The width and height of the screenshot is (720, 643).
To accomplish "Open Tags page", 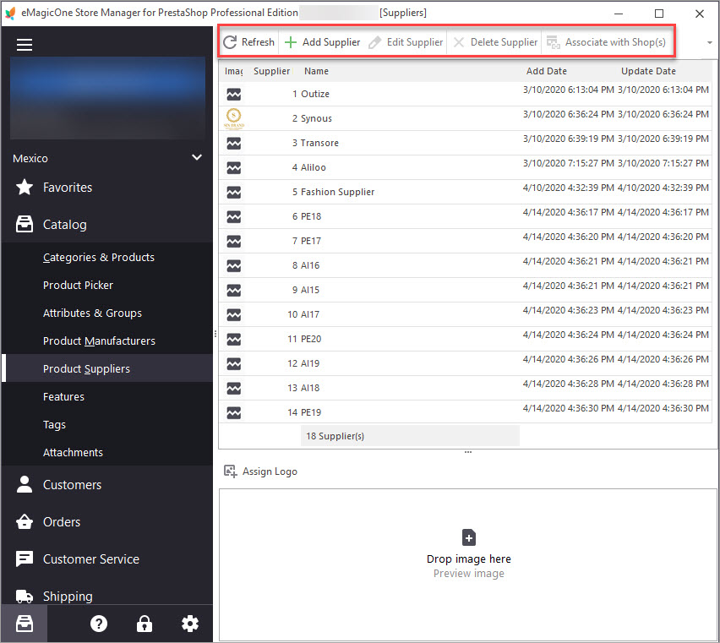I will point(54,424).
